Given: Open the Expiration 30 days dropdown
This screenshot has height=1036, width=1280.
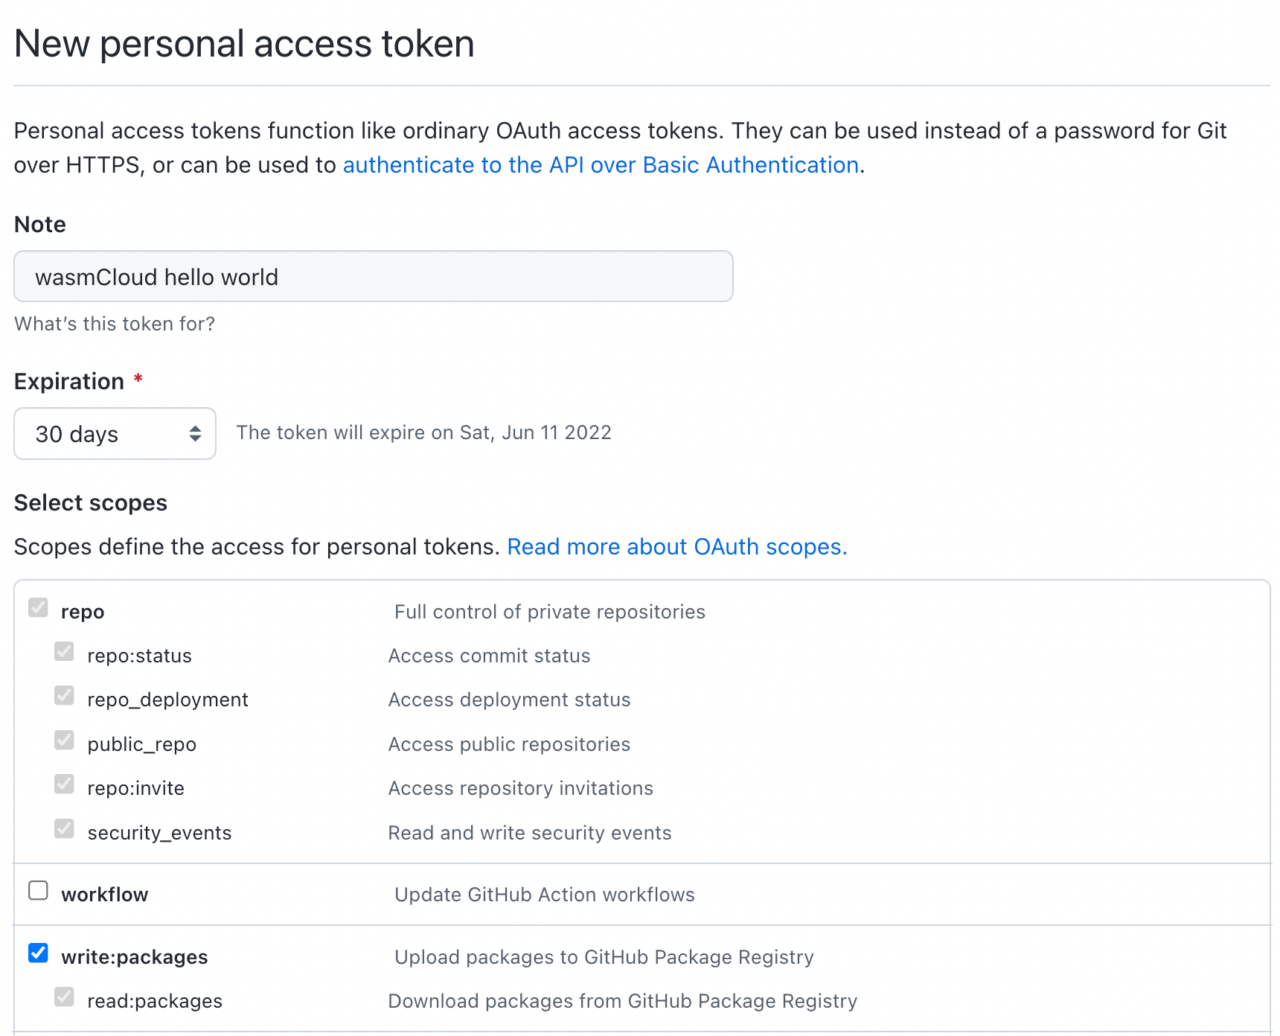Looking at the screenshot, I should tap(115, 434).
